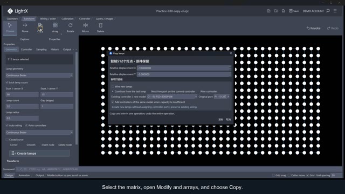
Task: Click Relative displacement X stepper
Action: 230,68
